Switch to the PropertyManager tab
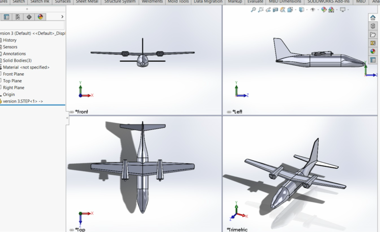The height and width of the screenshot is (232, 380). pos(6,17)
